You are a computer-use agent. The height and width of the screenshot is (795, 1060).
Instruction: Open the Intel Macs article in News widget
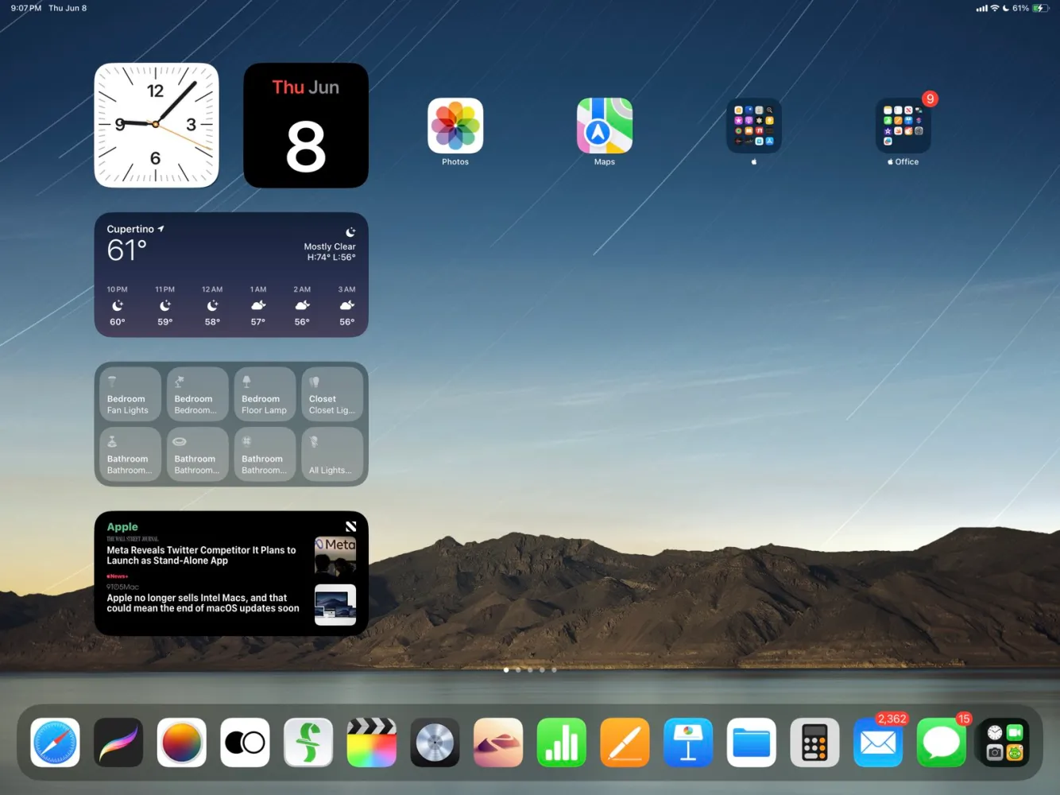click(x=203, y=603)
